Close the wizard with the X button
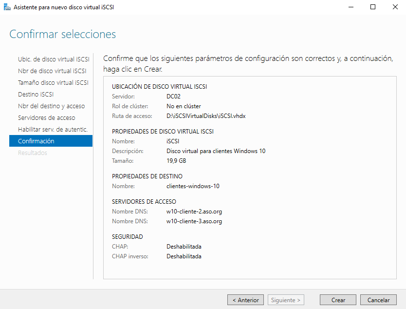 [395, 7]
